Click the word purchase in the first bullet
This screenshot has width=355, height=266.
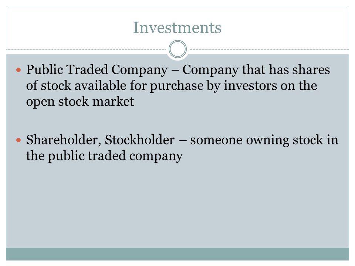click(x=177, y=86)
